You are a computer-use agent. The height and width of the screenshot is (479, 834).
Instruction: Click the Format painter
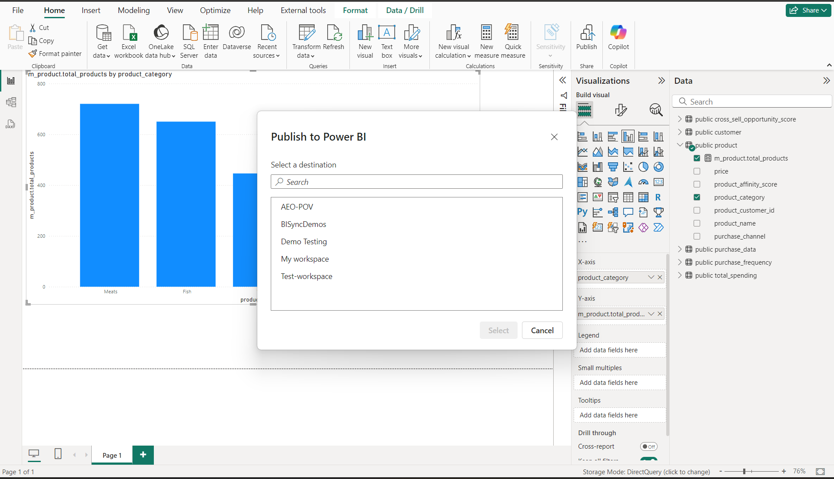pos(55,54)
